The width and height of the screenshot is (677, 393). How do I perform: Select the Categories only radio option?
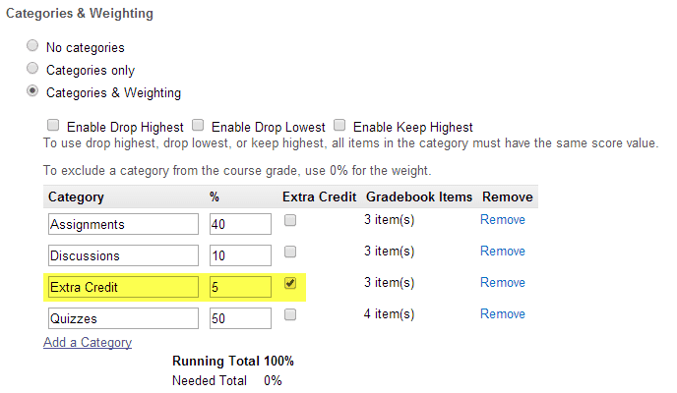pos(32,68)
